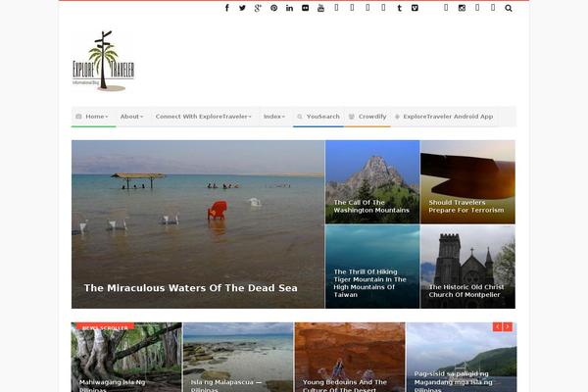Open the Home menu
Image resolution: width=588 pixels, height=392 pixels.
coord(93,117)
